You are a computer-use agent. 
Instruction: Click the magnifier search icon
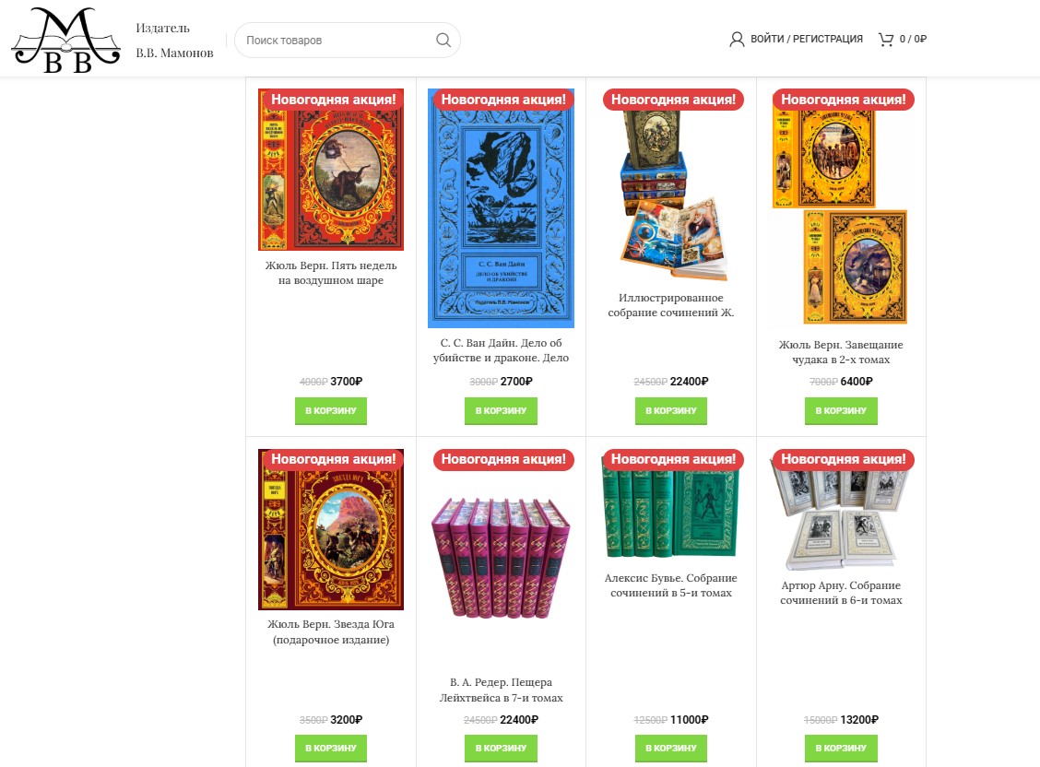443,40
